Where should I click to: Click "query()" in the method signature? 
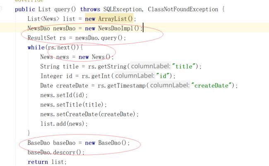65,9
